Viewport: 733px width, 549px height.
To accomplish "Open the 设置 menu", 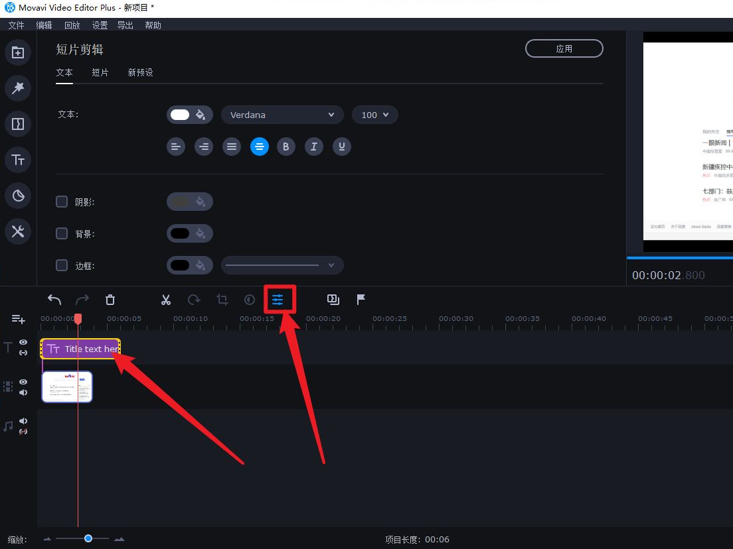I will tap(100, 25).
